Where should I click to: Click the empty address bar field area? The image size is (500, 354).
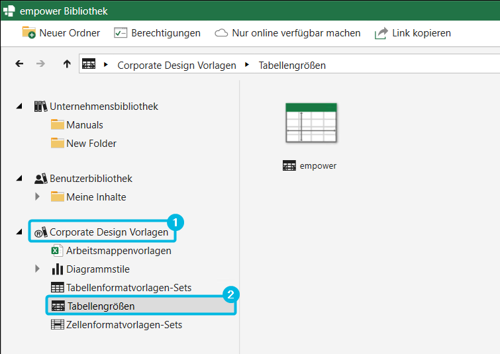click(x=413, y=64)
